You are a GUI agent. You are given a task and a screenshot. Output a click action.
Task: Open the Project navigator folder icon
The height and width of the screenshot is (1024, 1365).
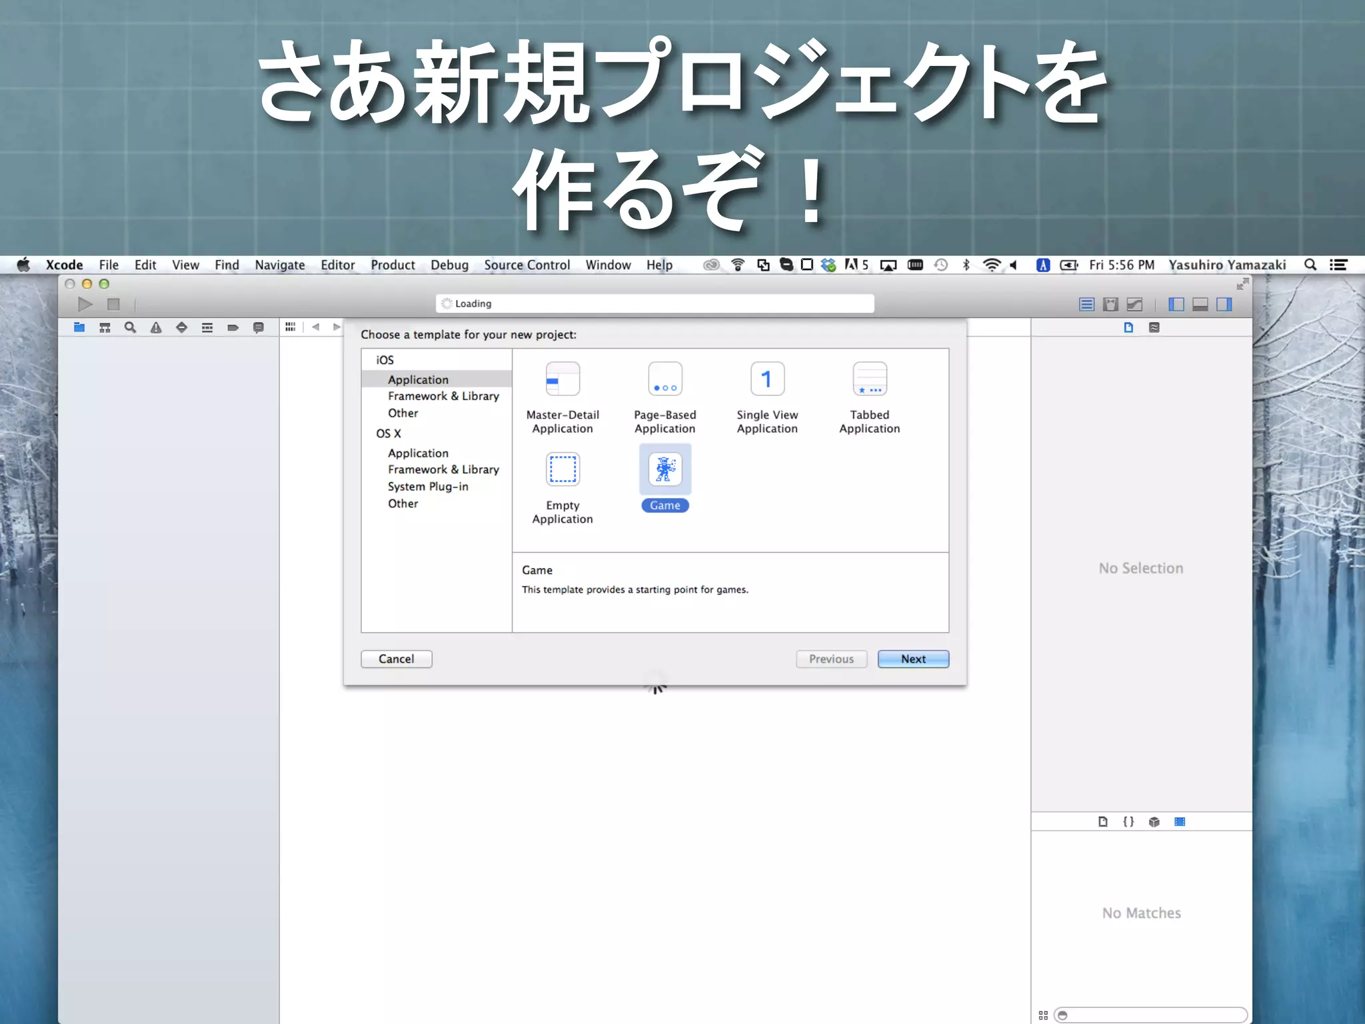point(79,327)
